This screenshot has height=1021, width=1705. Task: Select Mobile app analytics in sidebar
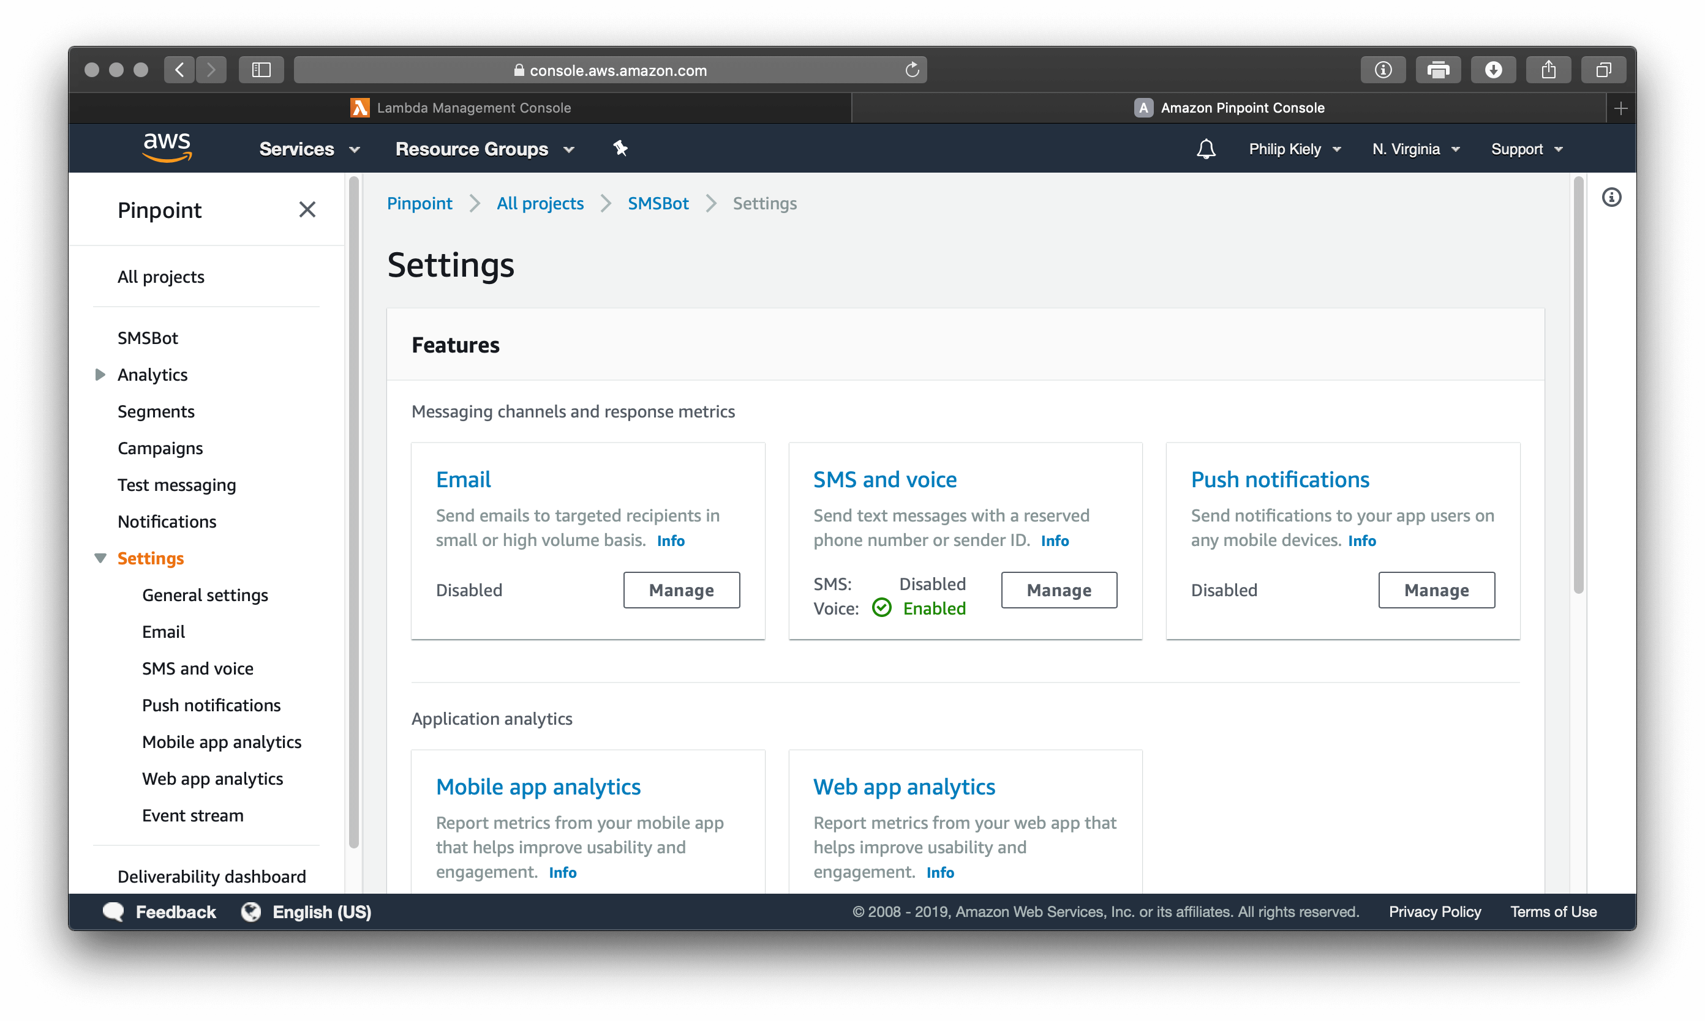tap(221, 742)
